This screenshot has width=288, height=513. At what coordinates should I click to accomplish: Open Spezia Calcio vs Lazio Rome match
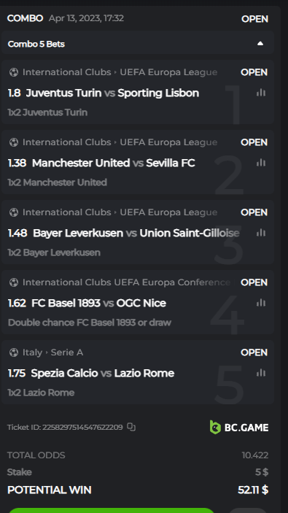(102, 373)
